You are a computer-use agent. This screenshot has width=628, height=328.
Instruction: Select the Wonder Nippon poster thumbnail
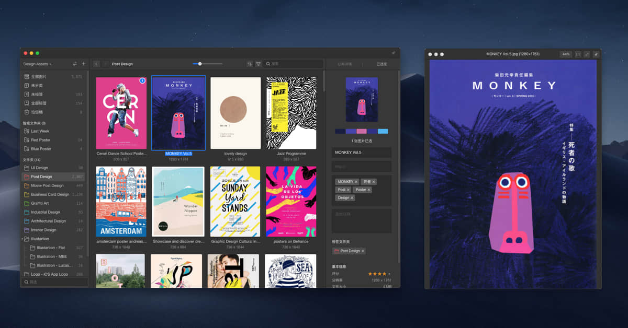178,202
